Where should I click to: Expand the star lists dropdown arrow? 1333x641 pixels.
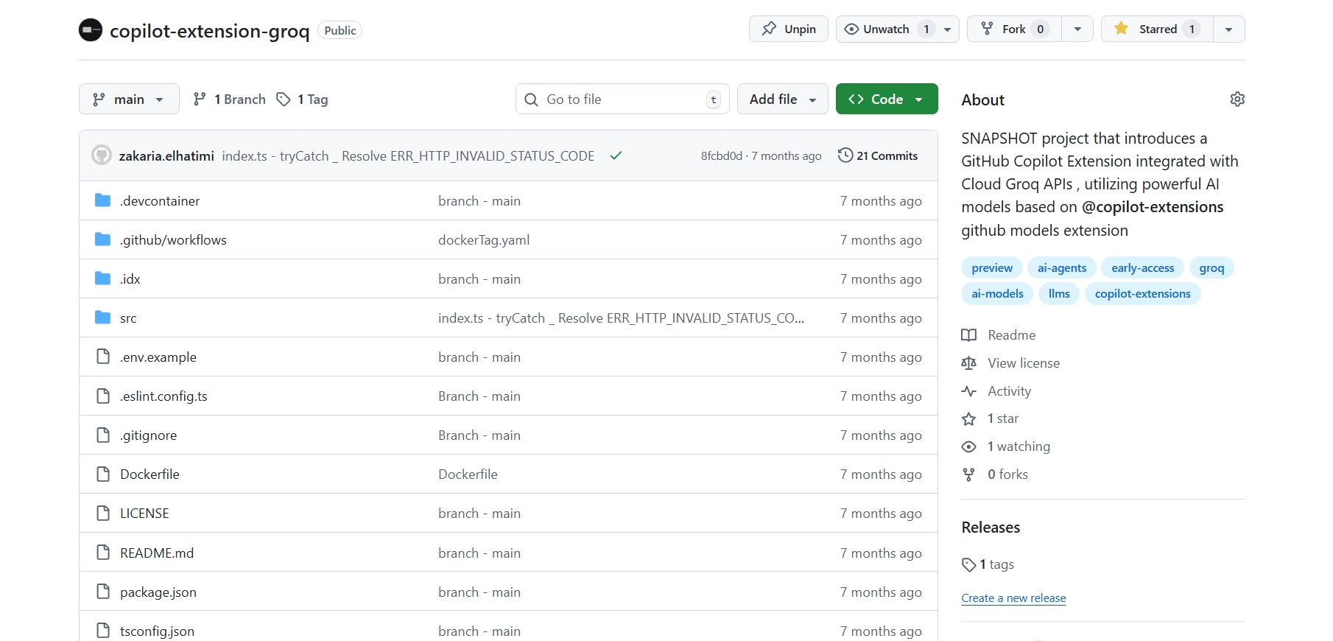tap(1228, 29)
